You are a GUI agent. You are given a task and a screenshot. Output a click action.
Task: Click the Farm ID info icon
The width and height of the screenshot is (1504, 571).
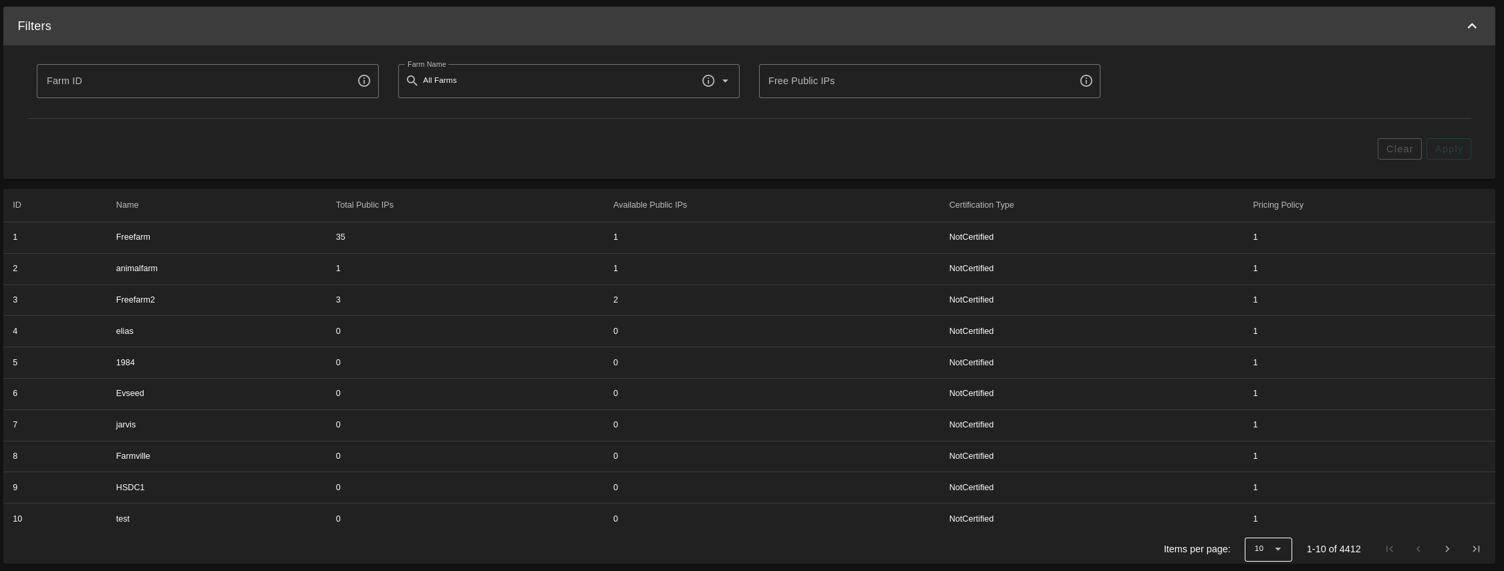tap(364, 81)
